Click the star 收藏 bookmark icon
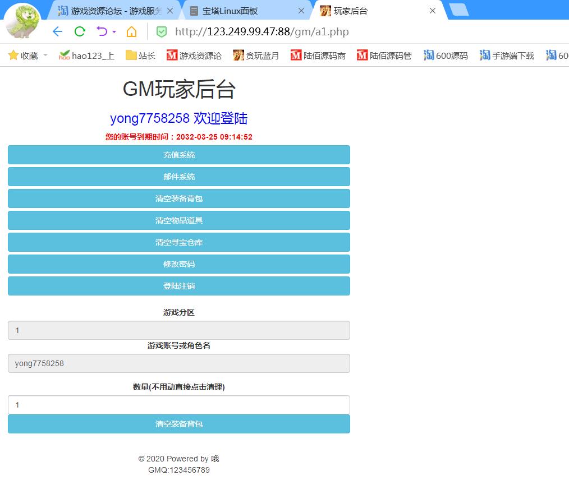Screen dimensions: 569x499 click(13, 55)
